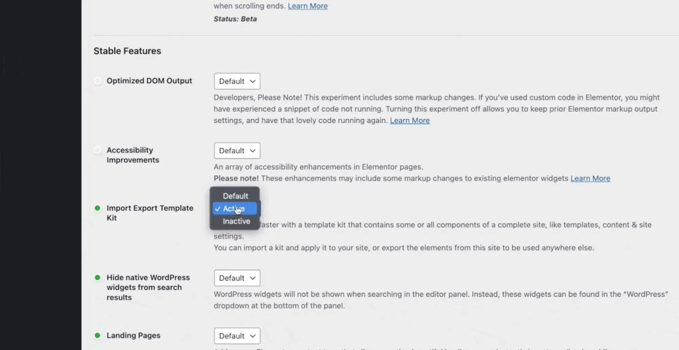679x350 pixels.
Task: Click green status dot for Import Export Template Kit
Action: click(x=97, y=208)
